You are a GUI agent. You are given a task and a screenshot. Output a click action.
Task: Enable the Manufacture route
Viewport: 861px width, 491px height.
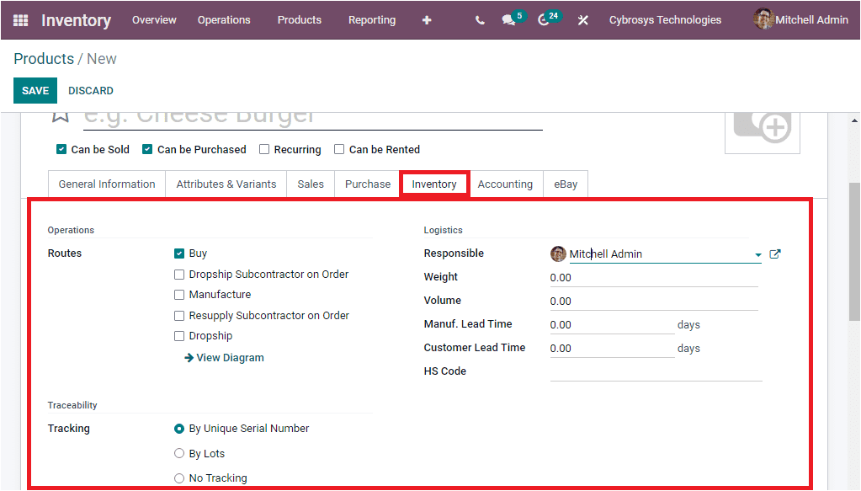[179, 294]
